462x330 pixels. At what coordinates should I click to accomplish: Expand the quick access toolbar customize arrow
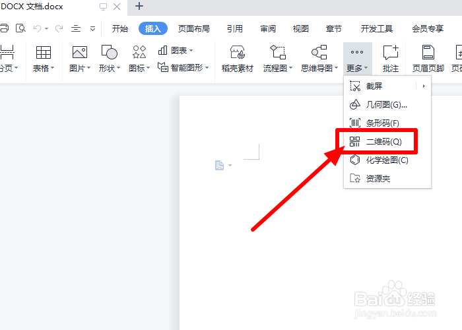(x=92, y=28)
